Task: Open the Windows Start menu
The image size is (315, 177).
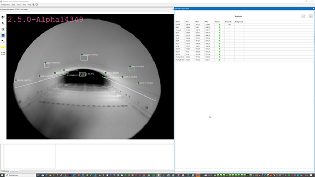Action: coord(2,175)
